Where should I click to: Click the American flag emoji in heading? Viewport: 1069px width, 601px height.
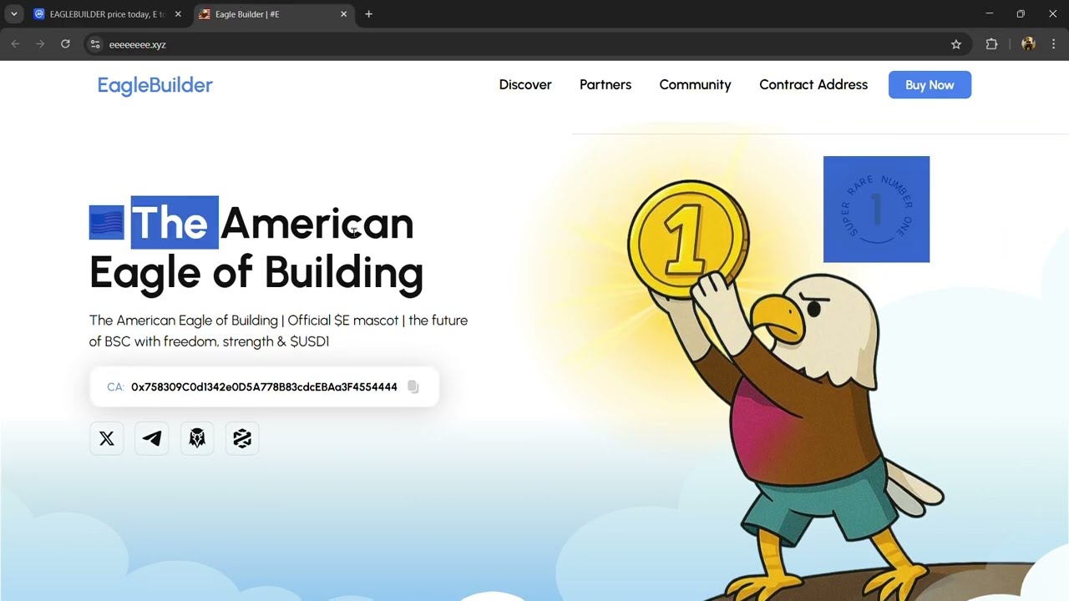[107, 223]
